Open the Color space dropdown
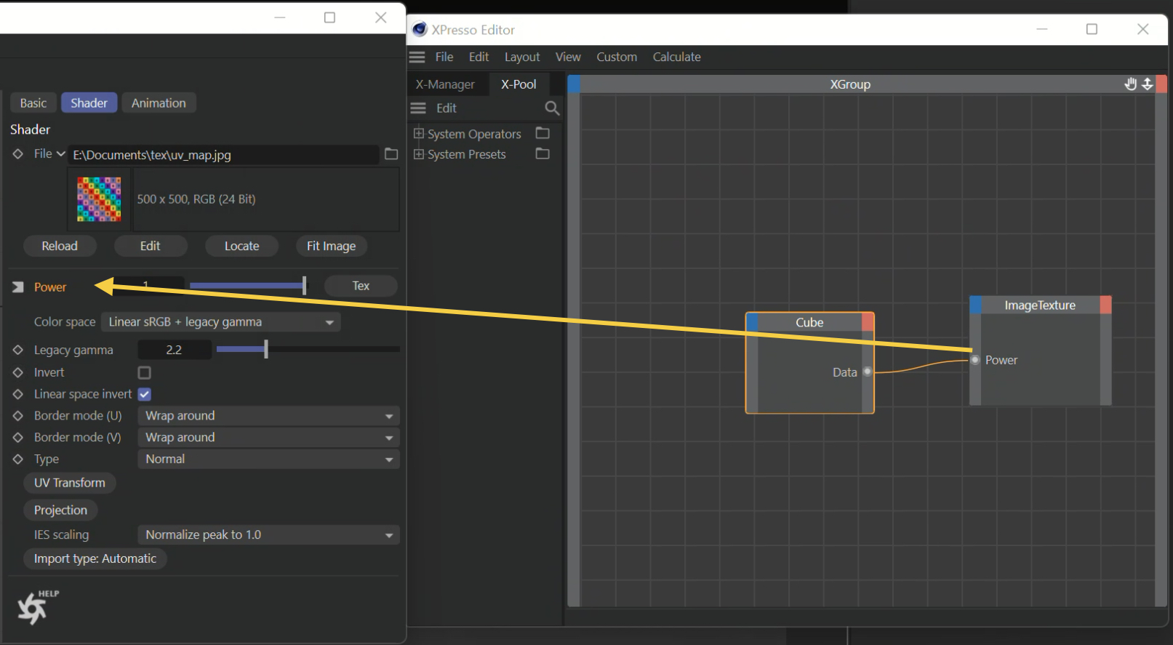Viewport: 1173px width, 645px height. pos(221,322)
